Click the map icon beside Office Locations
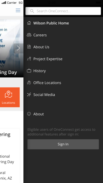Image resolution: width=103 pixels, height=183 pixels. 29,83
